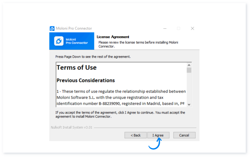The image size is (250, 157).
Task: Cancel the Moloni Connector installation
Action: pos(184,135)
